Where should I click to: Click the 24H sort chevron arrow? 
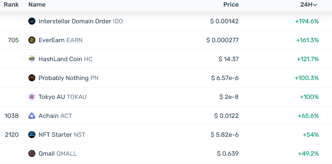pos(315,5)
